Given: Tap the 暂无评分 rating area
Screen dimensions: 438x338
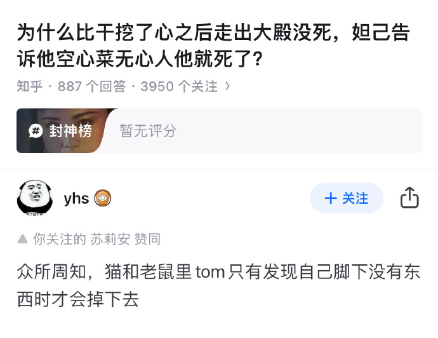Looking at the screenshot, I should point(148,131).
